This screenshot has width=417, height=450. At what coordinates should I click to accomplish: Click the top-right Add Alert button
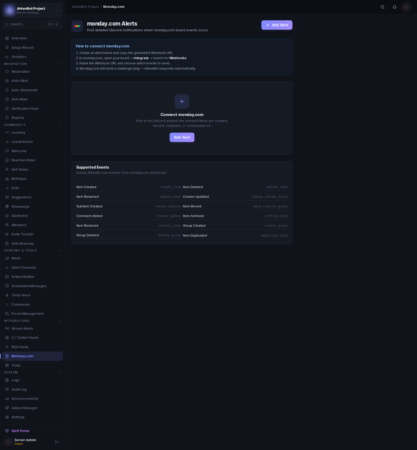tap(277, 25)
